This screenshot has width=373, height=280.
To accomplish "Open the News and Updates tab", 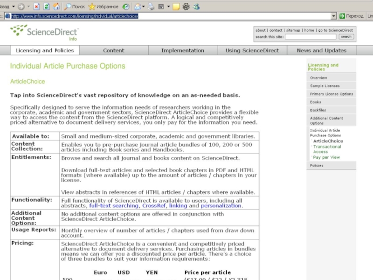I will click(322, 50).
